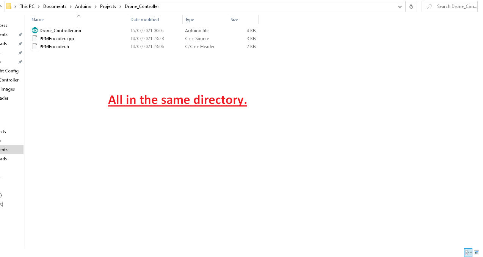Sort files by the Date modified column
The width and height of the screenshot is (483, 257).
coord(144,19)
